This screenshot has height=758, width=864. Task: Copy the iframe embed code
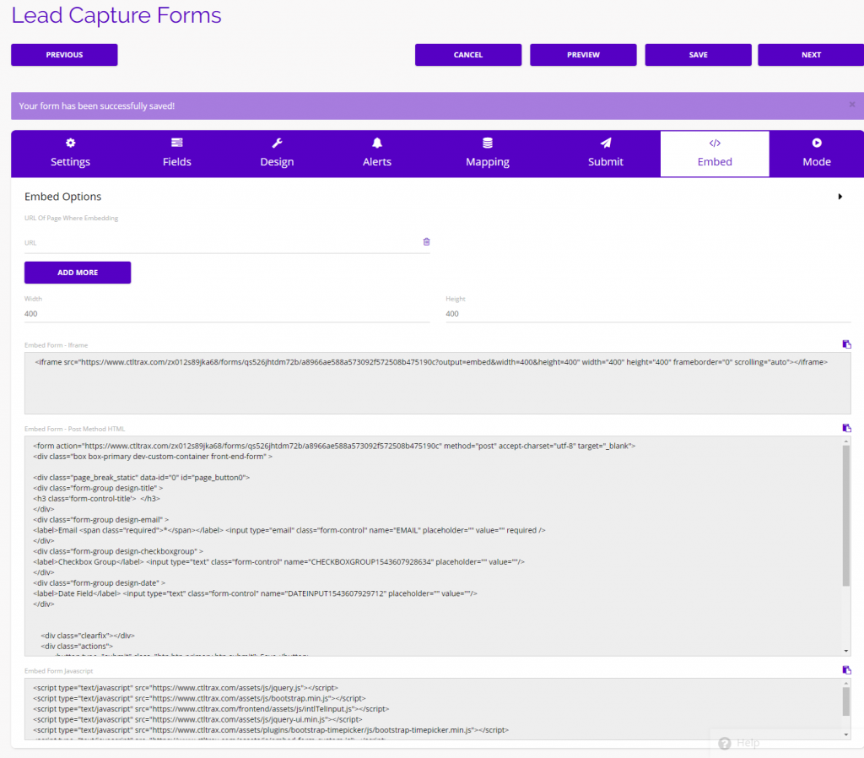tap(846, 344)
